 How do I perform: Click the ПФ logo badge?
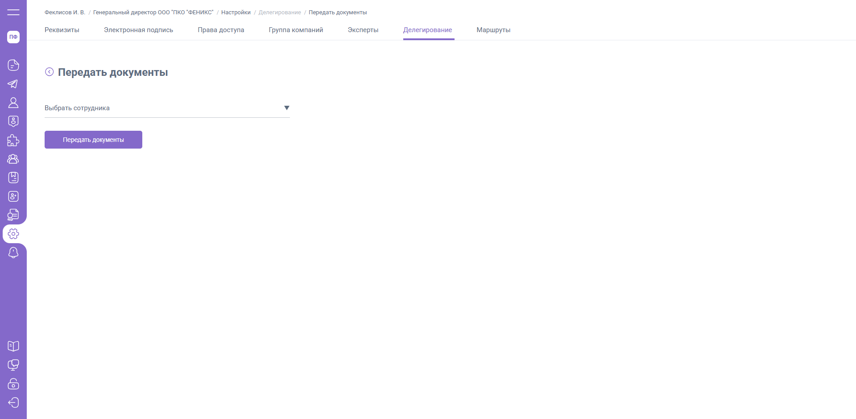[13, 37]
